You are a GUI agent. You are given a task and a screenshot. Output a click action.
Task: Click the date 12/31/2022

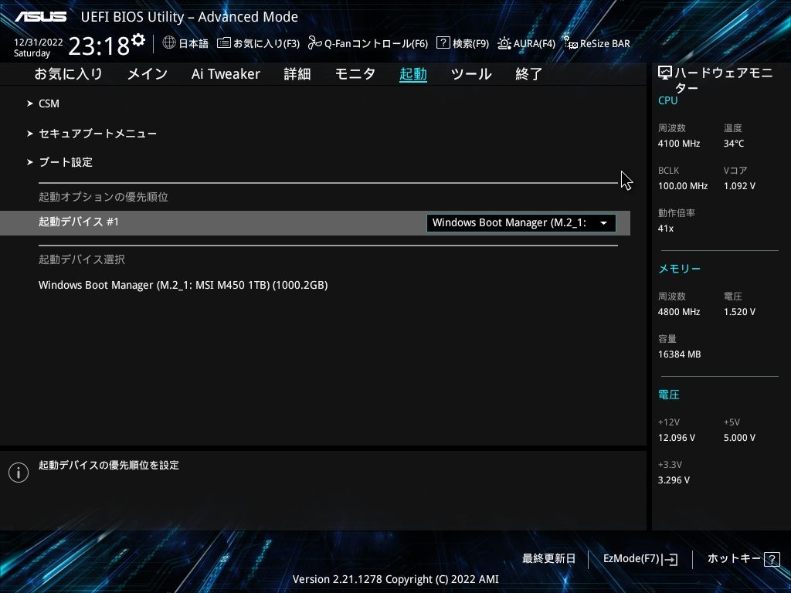pyautogui.click(x=39, y=42)
